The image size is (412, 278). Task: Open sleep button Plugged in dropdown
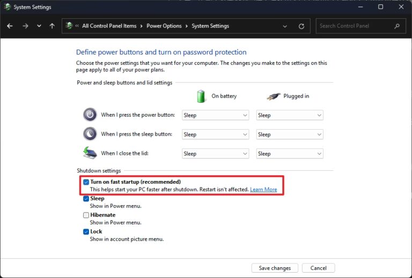(290, 134)
